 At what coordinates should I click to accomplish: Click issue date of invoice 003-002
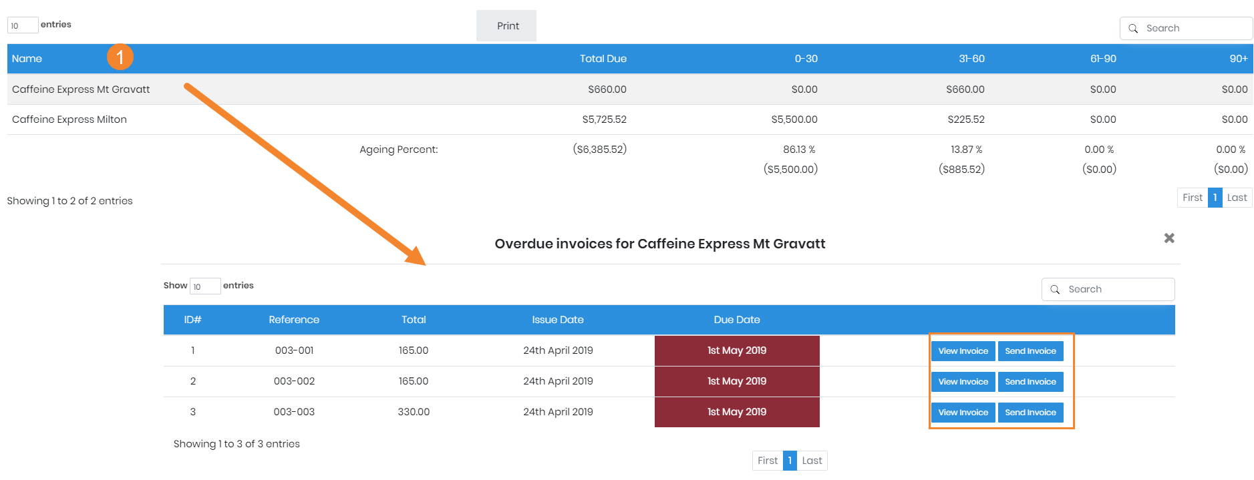pyautogui.click(x=558, y=381)
